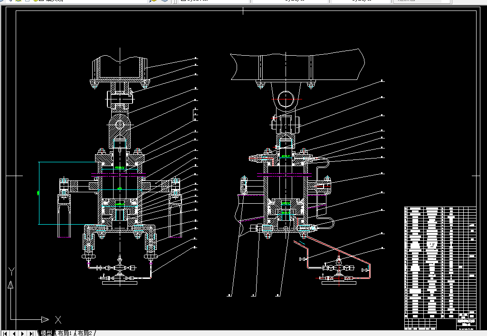Open the 布局2 layout tab
The width and height of the screenshot is (487, 336).
click(85, 333)
